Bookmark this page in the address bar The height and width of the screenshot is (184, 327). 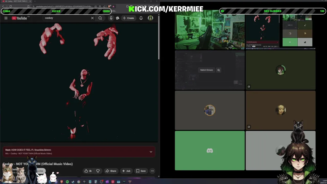tap(28, 6)
